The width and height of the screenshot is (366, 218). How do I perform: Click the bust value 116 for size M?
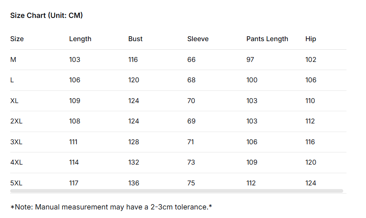pos(133,59)
